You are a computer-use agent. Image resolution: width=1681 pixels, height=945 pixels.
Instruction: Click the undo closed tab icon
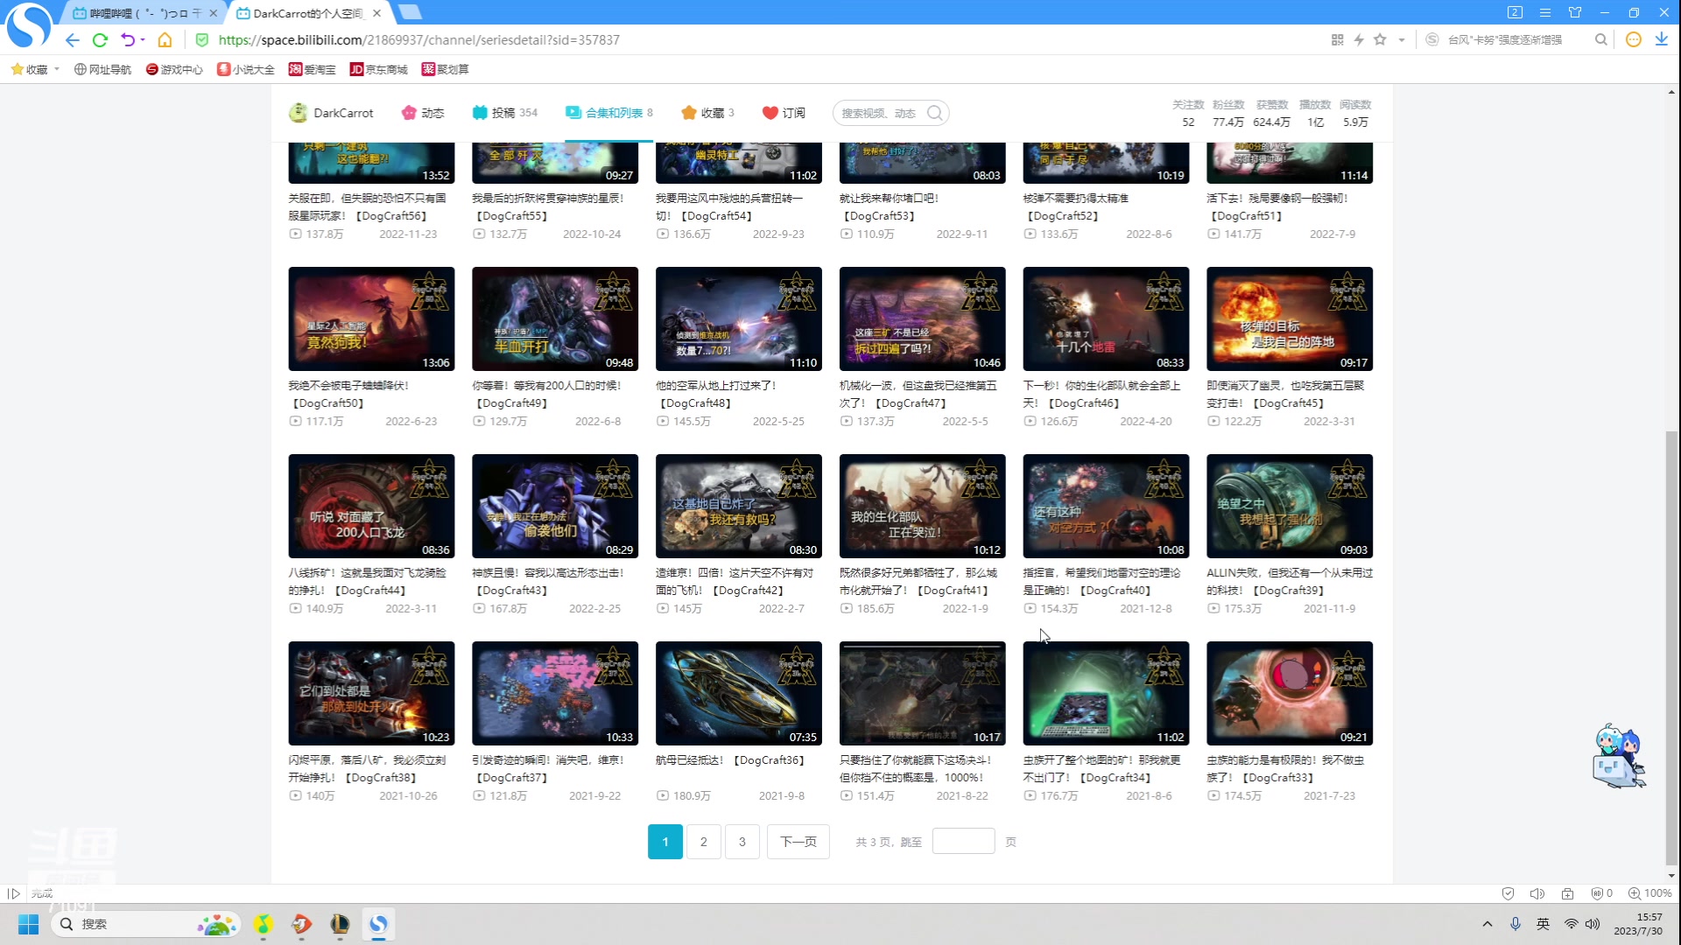pyautogui.click(x=128, y=40)
